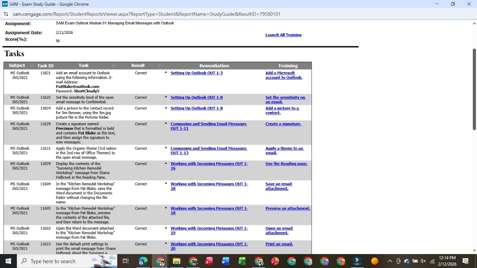This screenshot has width=477, height=268.
Task: Click the Tasks heading
Action: coord(14,54)
